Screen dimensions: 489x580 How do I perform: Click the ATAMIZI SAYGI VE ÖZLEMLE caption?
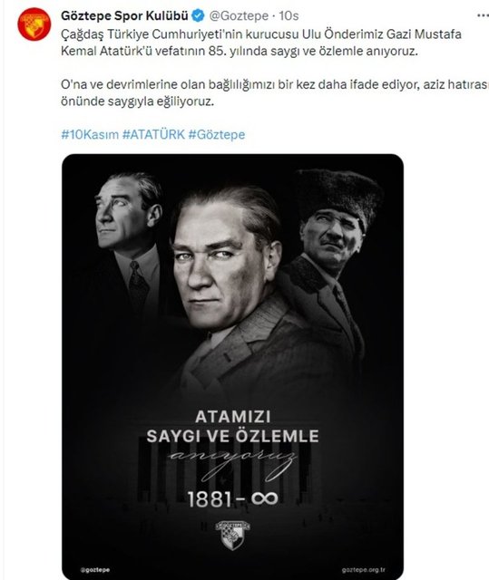tap(232, 427)
